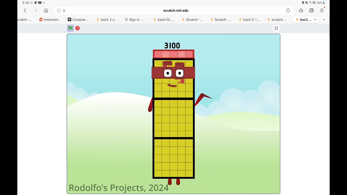Switch to first Scratch - tab after base10i
This screenshot has height=195, width=347.
[x=192, y=19]
